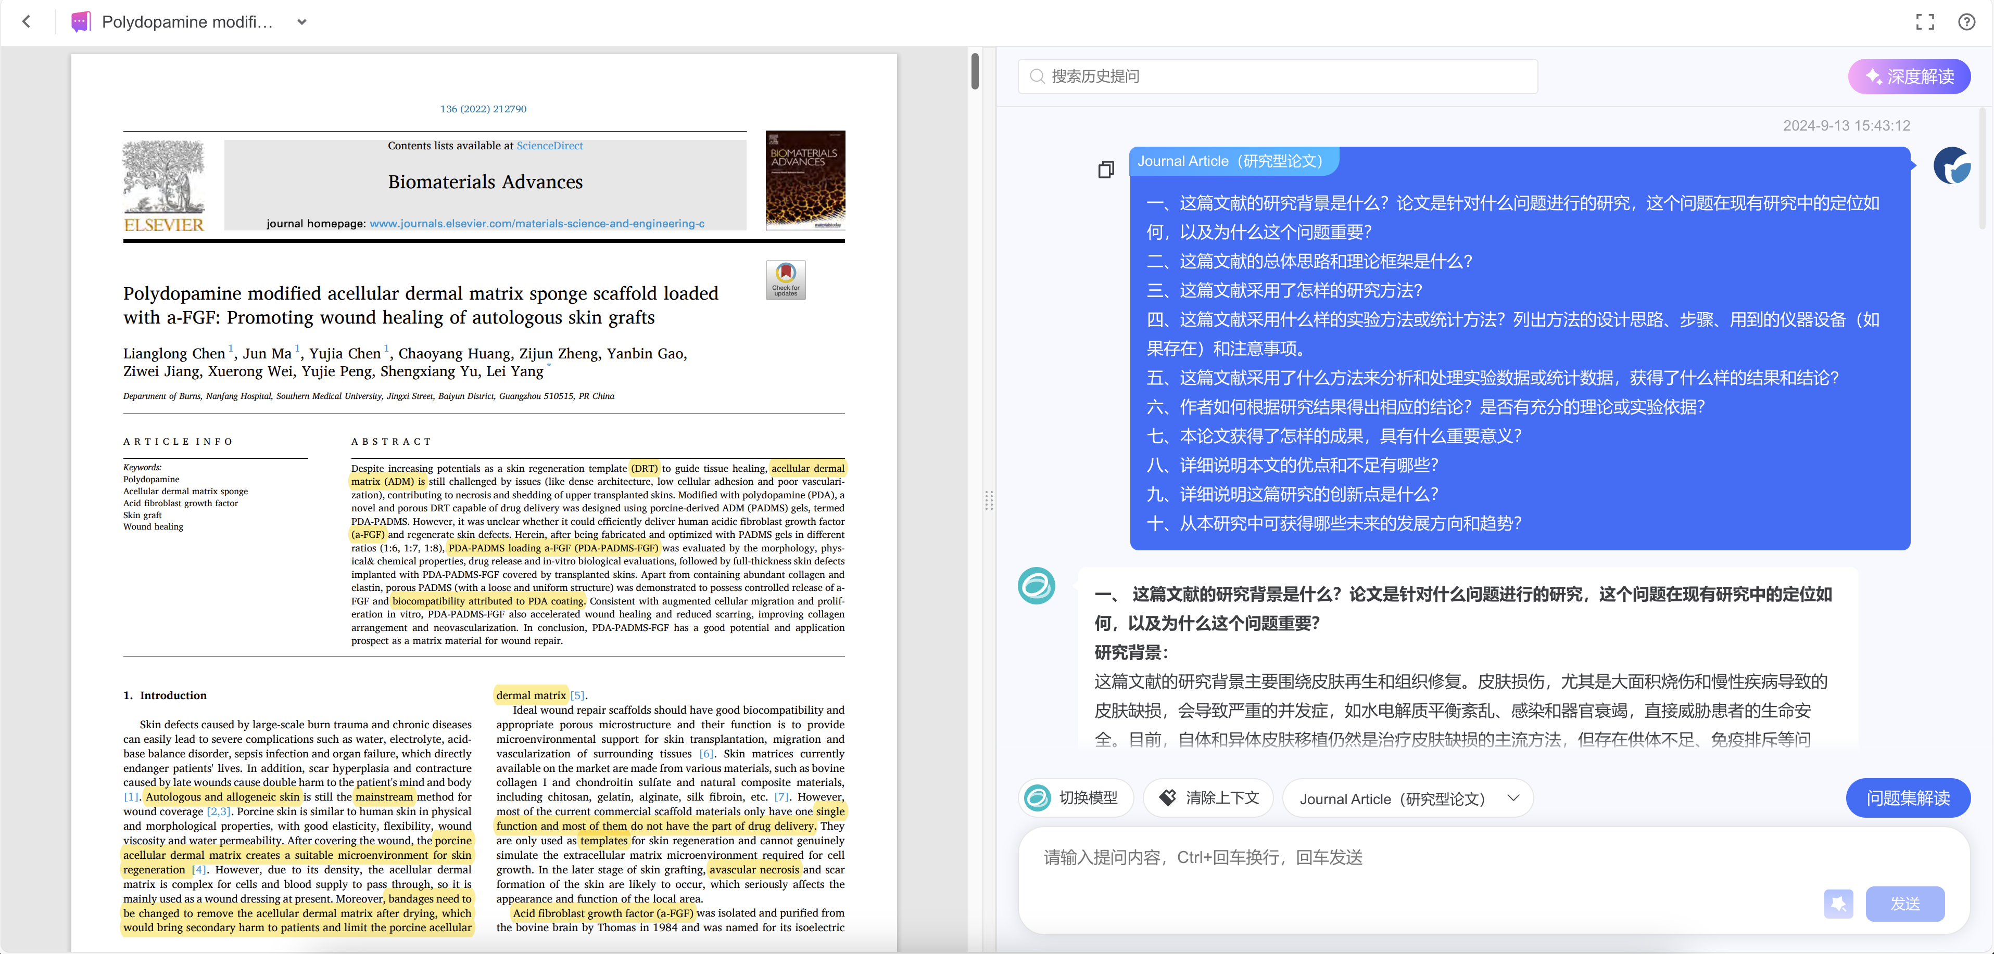Click the 清除上下文 button

click(x=1208, y=798)
